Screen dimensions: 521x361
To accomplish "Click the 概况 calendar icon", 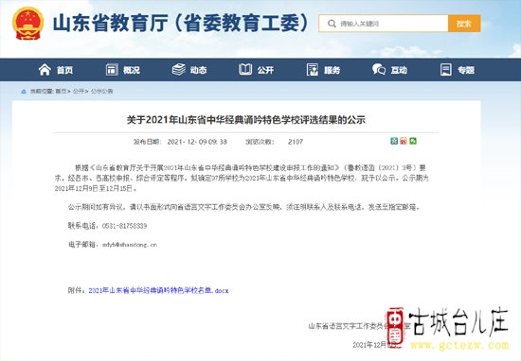I will (112, 70).
